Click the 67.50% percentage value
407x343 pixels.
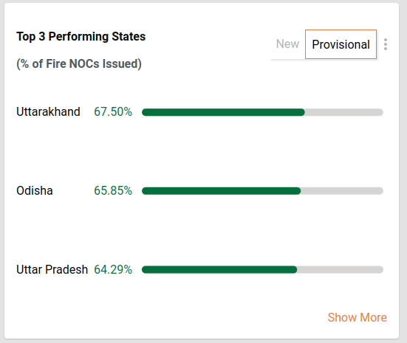pyautogui.click(x=113, y=111)
